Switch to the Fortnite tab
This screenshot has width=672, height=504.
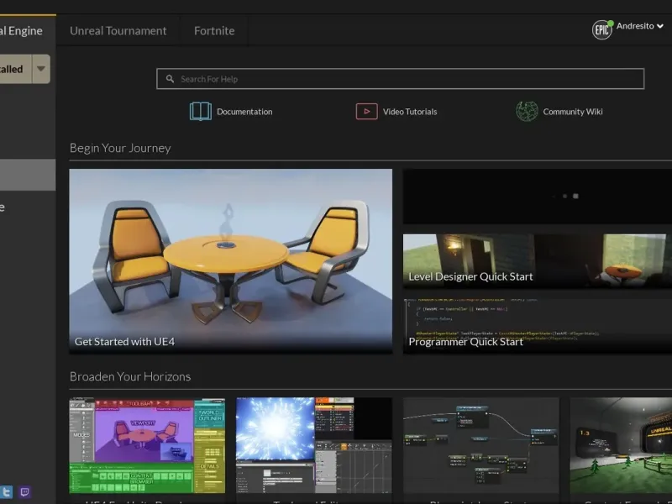tap(214, 30)
